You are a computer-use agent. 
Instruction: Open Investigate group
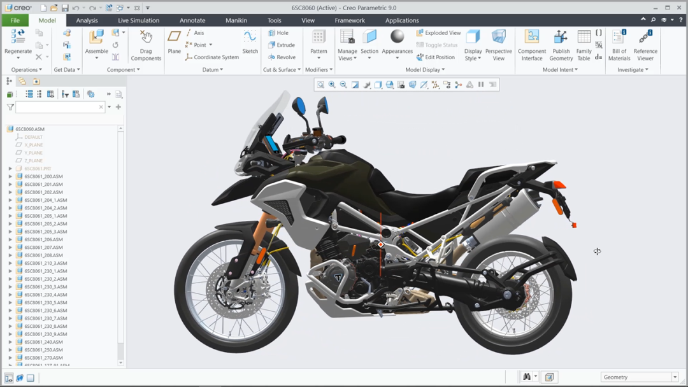tap(633, 69)
